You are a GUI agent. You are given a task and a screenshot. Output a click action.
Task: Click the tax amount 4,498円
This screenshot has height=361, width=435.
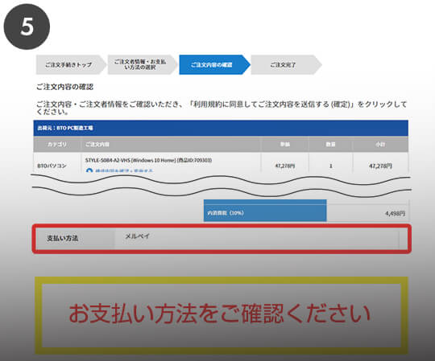(x=395, y=213)
